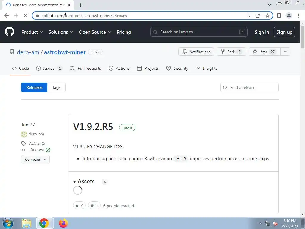
Task: Show hidden tray icons arrow
Action: (260, 223)
